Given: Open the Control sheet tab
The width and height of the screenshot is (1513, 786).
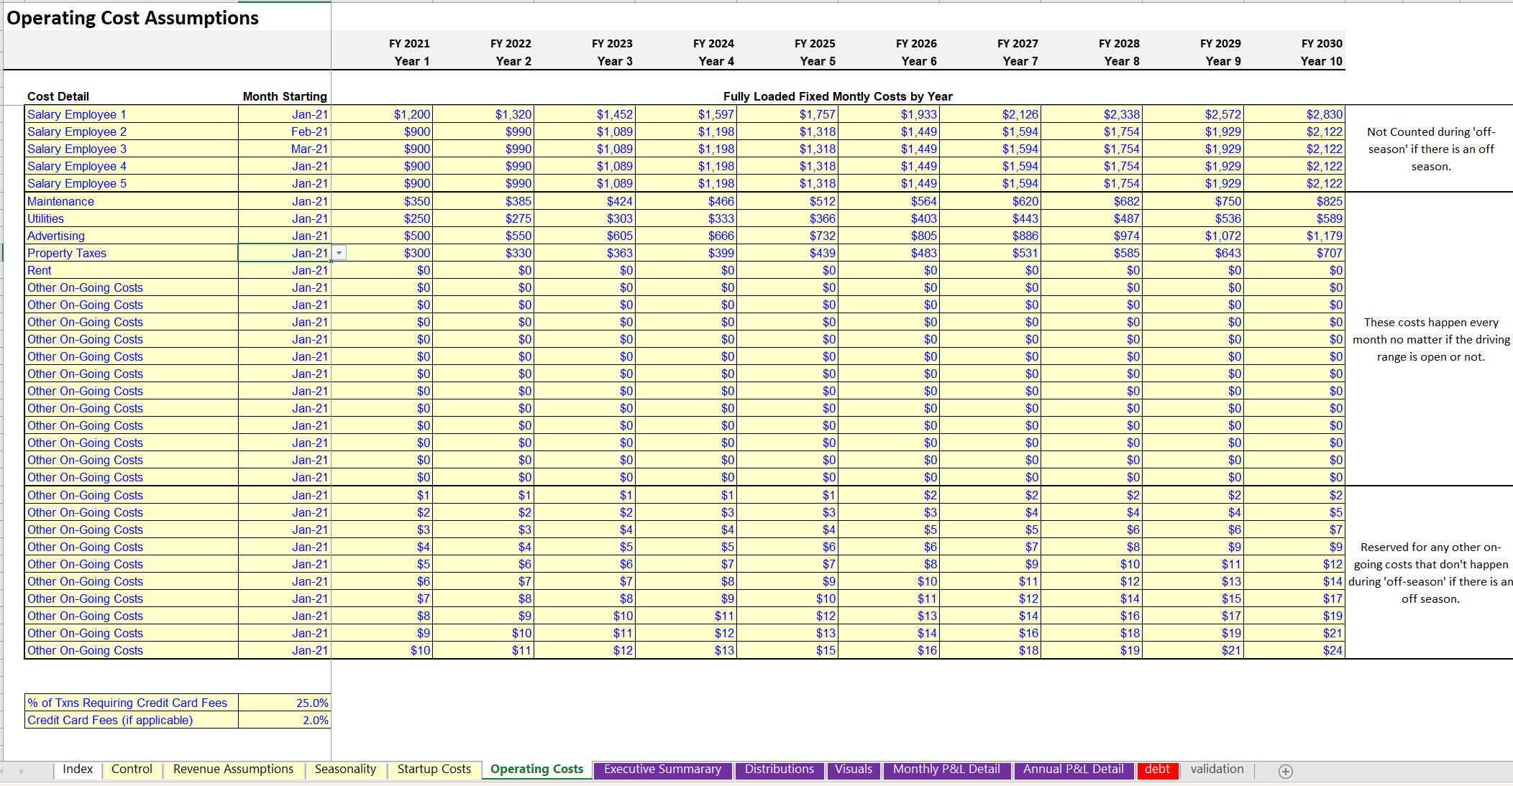Looking at the screenshot, I should click(132, 769).
